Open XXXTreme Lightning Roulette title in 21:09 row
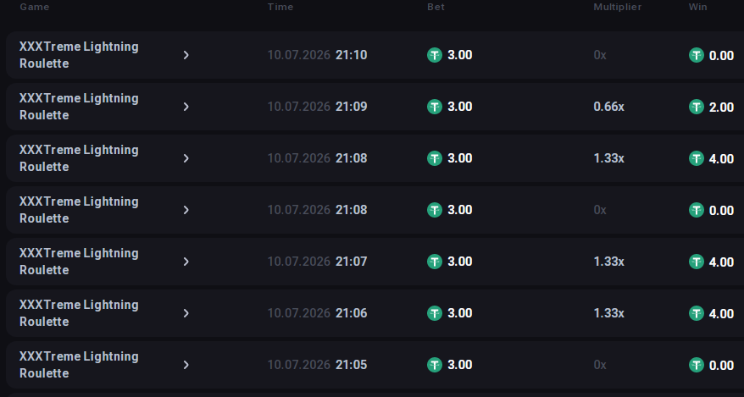Screen dimensions: 744x397 coord(79,107)
